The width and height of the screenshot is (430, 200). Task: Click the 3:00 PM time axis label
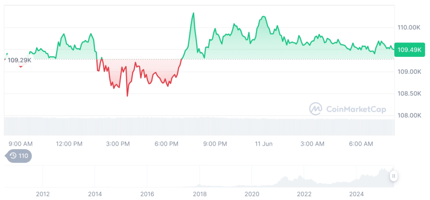point(118,144)
